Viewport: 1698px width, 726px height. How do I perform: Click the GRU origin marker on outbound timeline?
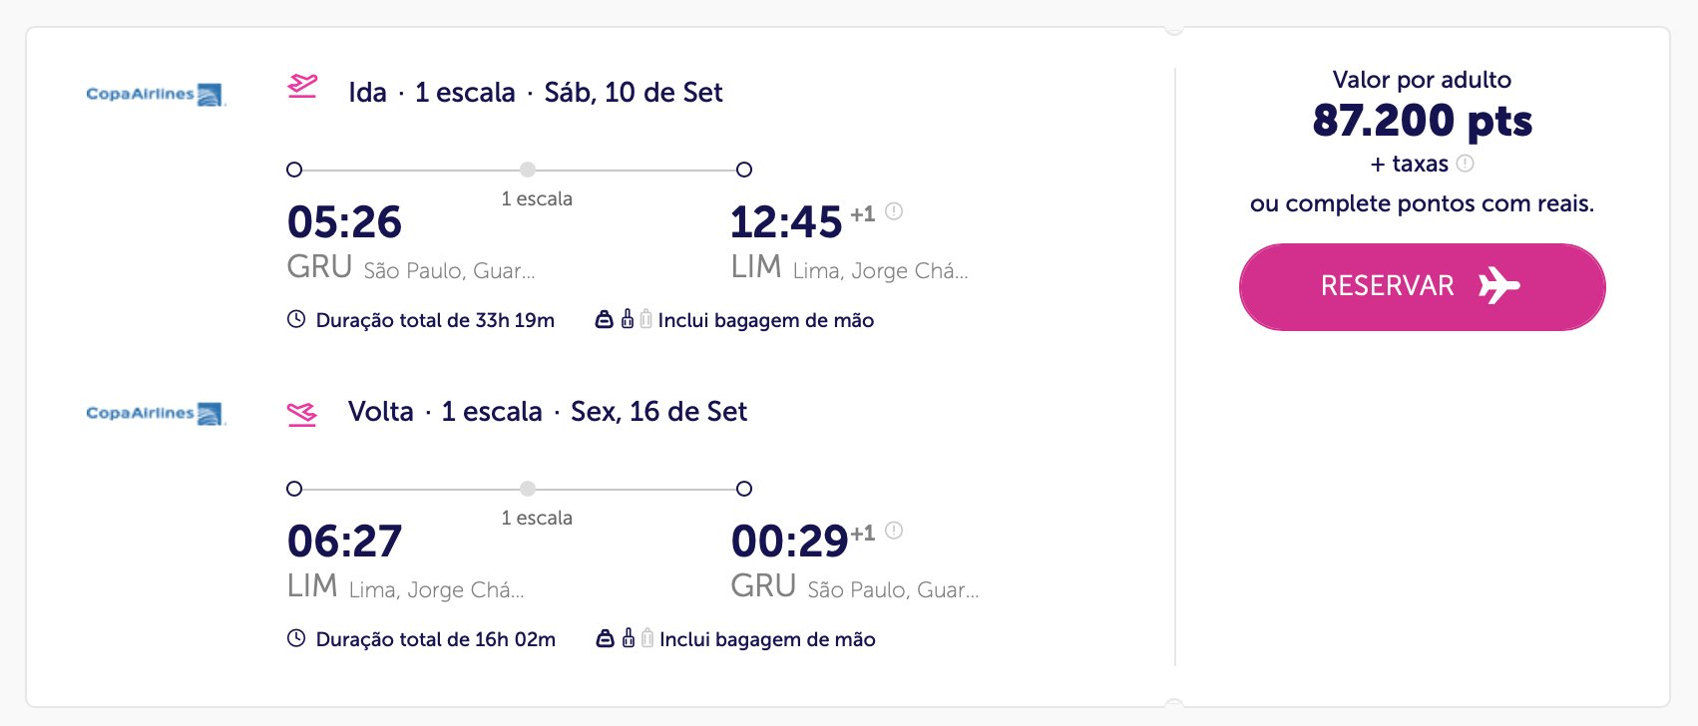pyautogui.click(x=294, y=170)
